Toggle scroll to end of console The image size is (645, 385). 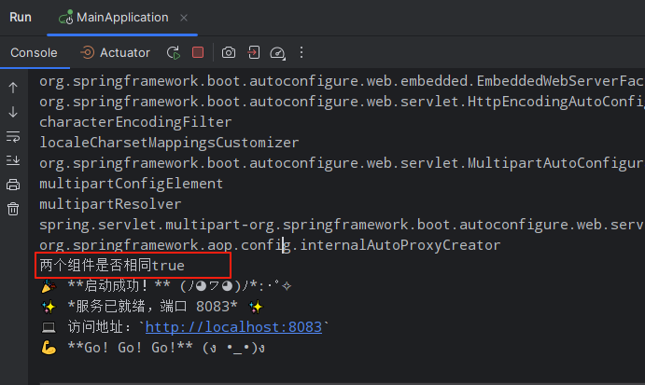pos(13,160)
